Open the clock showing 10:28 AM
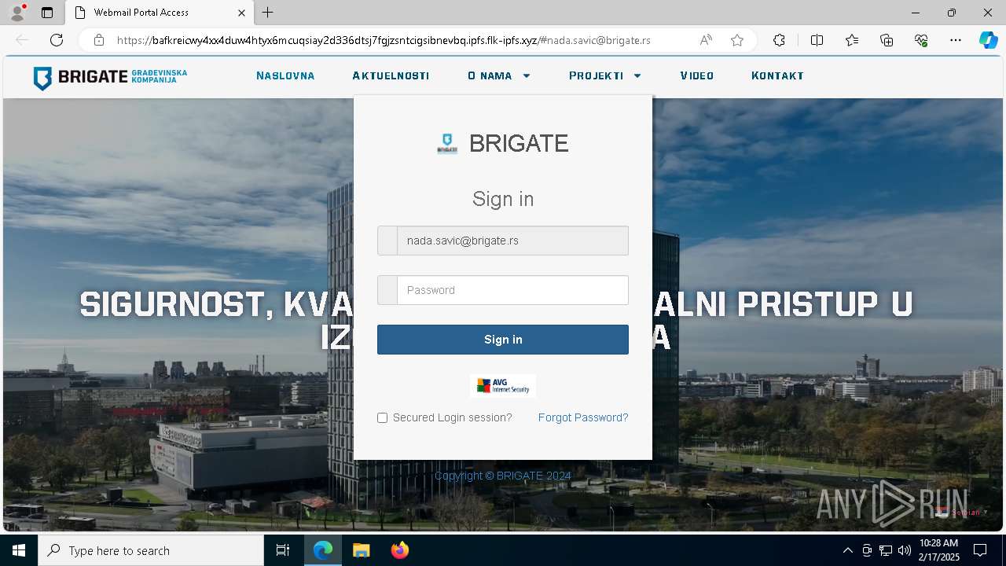This screenshot has height=566, width=1006. pyautogui.click(x=939, y=550)
